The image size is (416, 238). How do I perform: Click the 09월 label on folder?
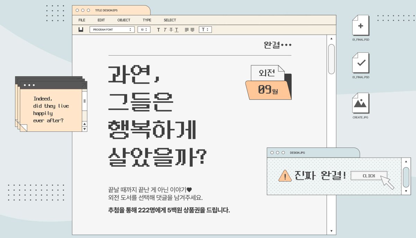(x=268, y=90)
